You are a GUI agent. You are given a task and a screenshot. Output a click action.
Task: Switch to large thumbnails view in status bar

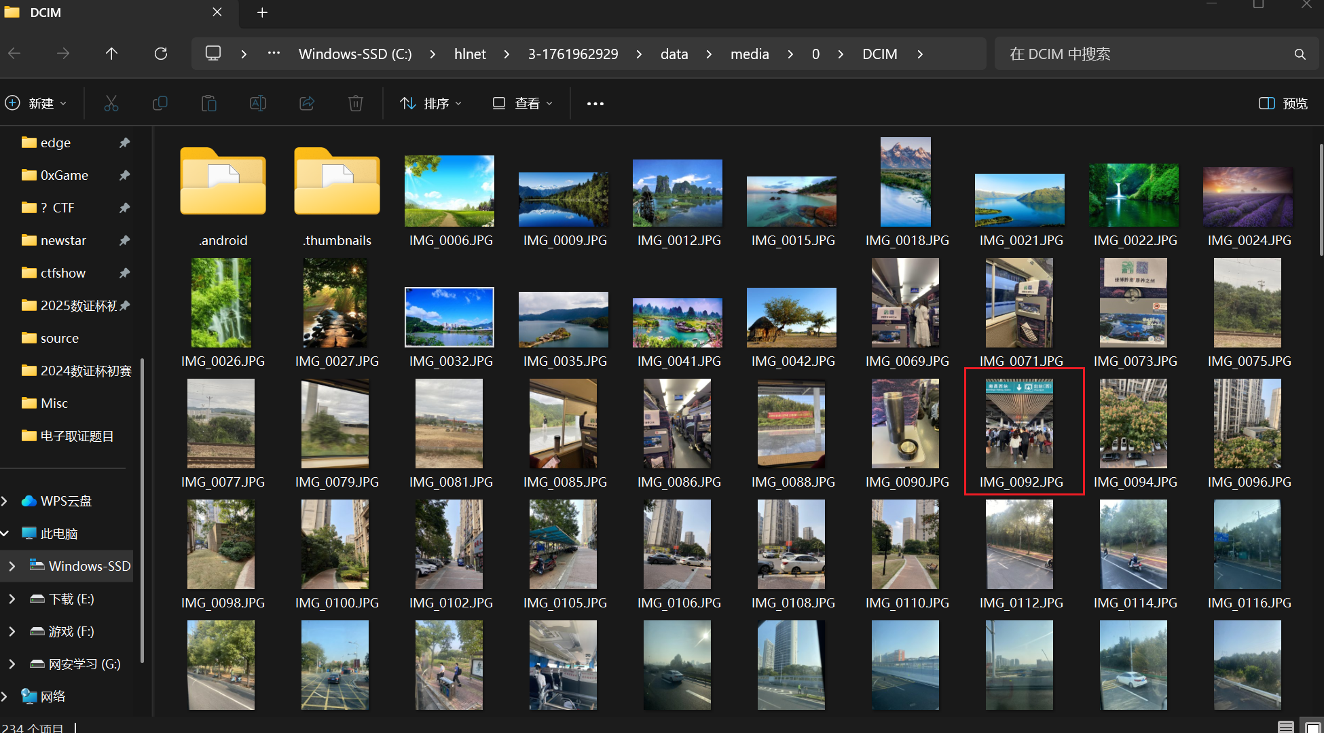(x=1313, y=726)
